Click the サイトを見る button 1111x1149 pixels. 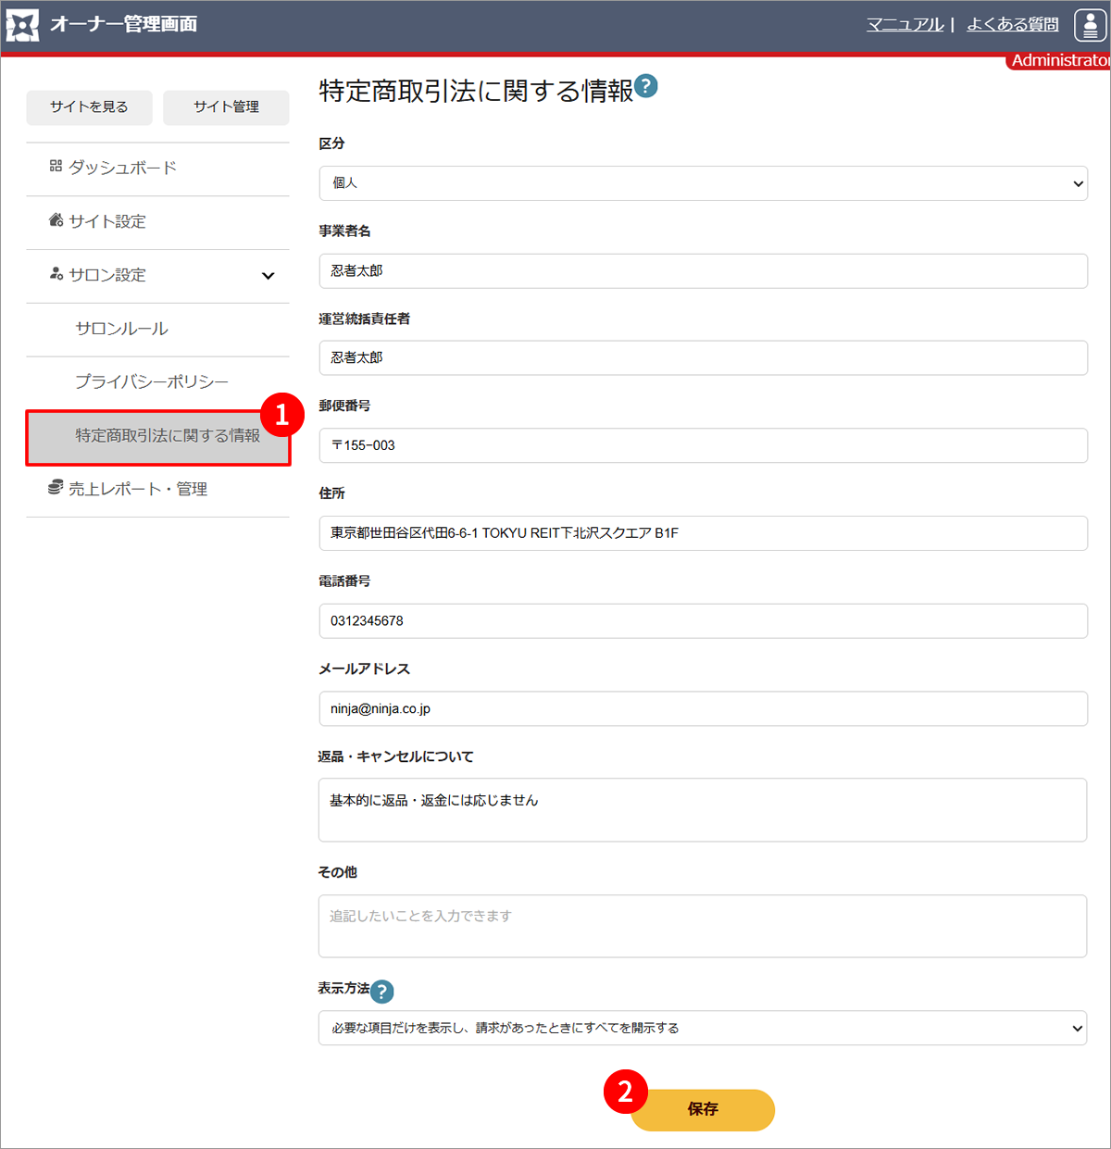(89, 107)
